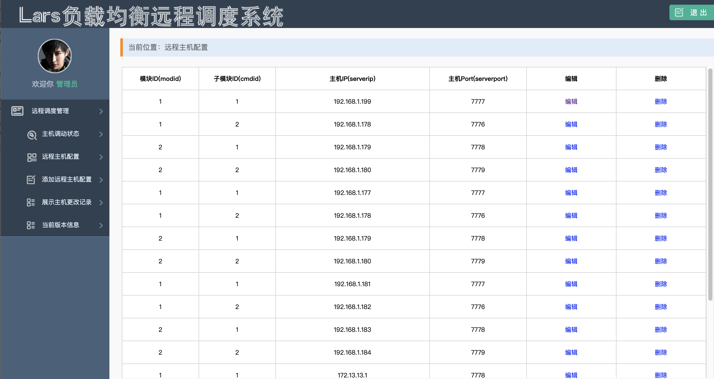Click the host dispatch status magnifier icon
The height and width of the screenshot is (379, 714).
32,135
